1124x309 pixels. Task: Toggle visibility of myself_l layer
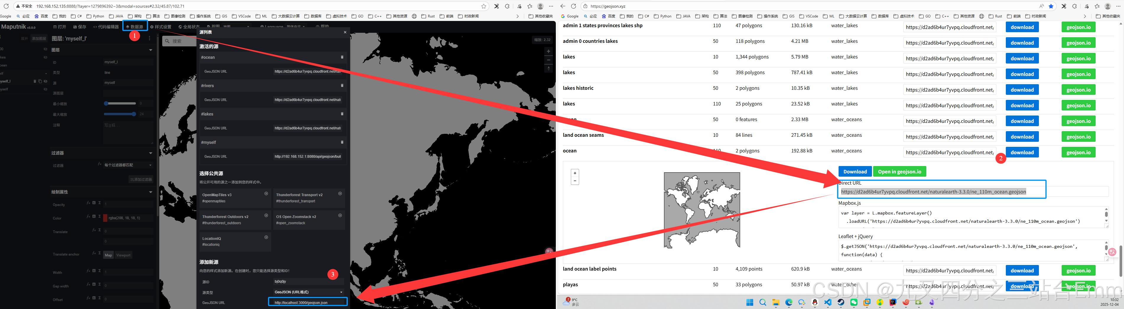(46, 81)
